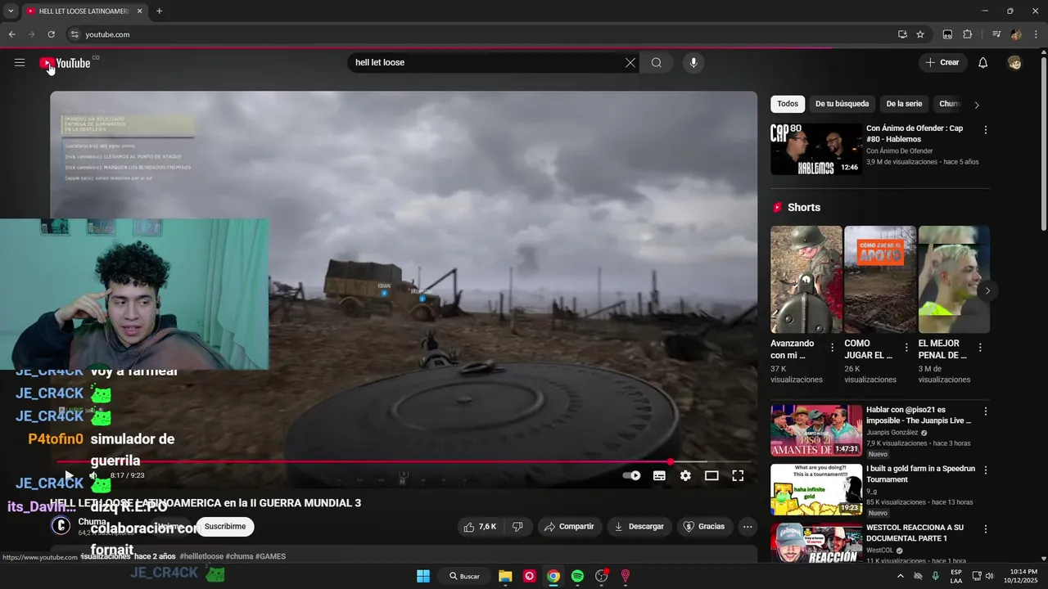Open Chrome profile avatar
Screen dimensions: 1048x589
[1016, 34]
